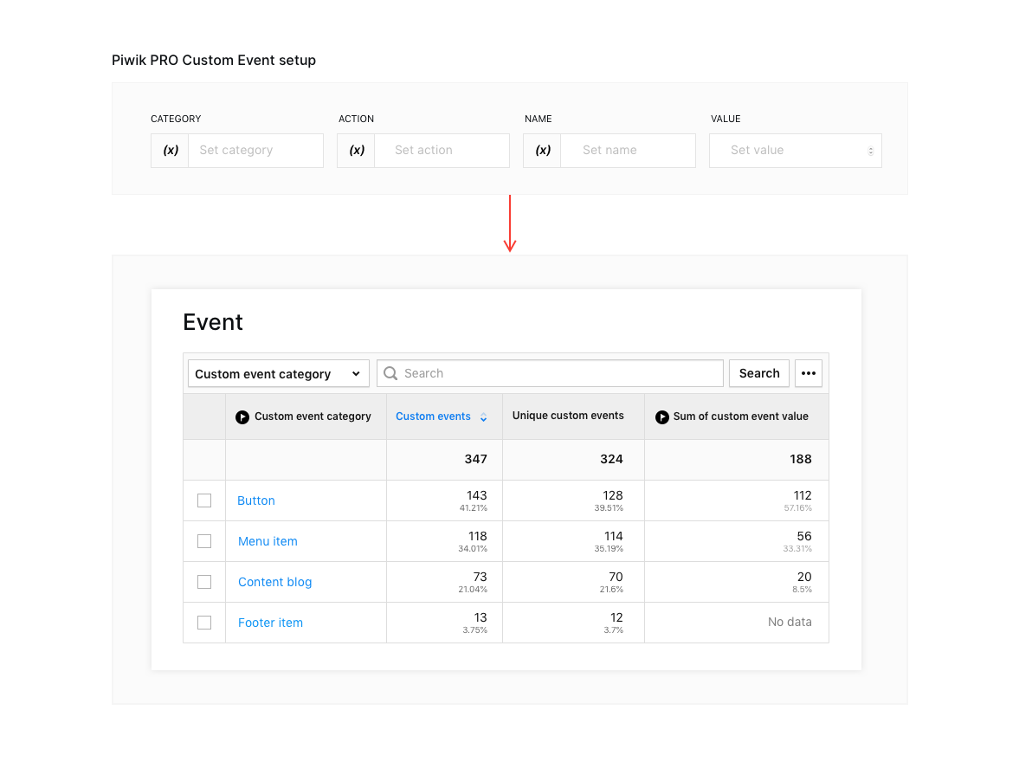
Task: Click into the Search text field
Action: click(x=551, y=373)
